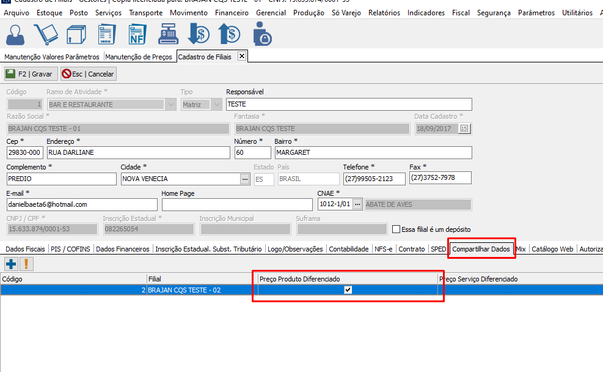Open the up-arrow dollar coin icon
Screen dimensions: 603x372
click(230, 34)
